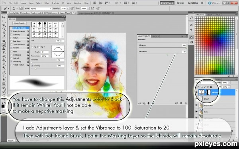
Task: Select the Brush tool in toolbox
Action: point(4,45)
